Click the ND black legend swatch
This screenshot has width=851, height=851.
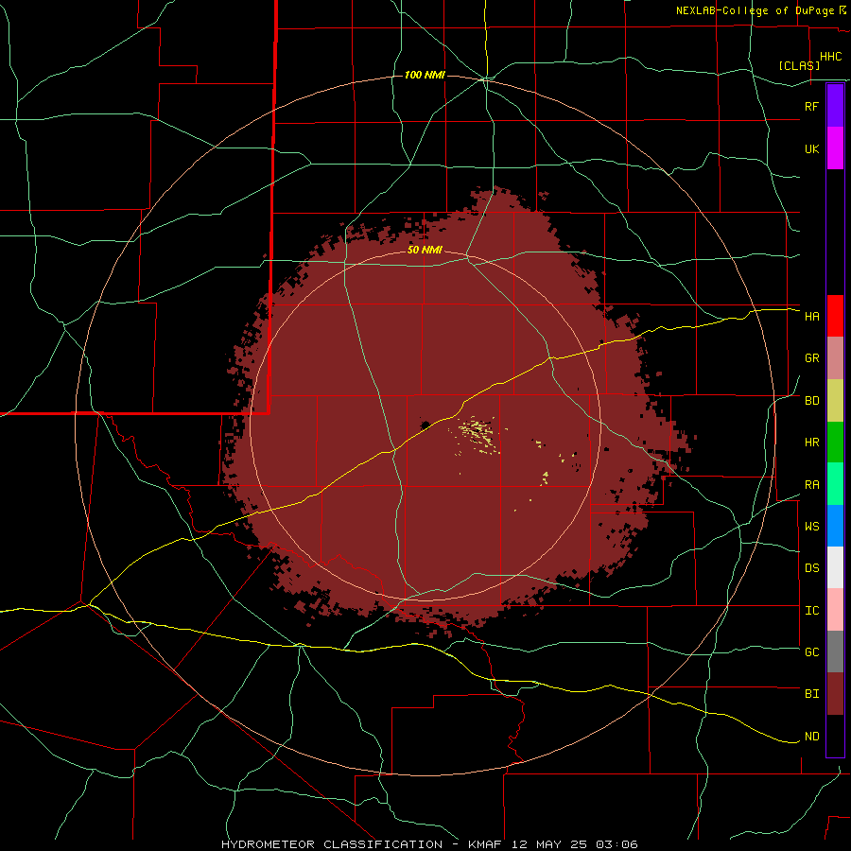[835, 736]
